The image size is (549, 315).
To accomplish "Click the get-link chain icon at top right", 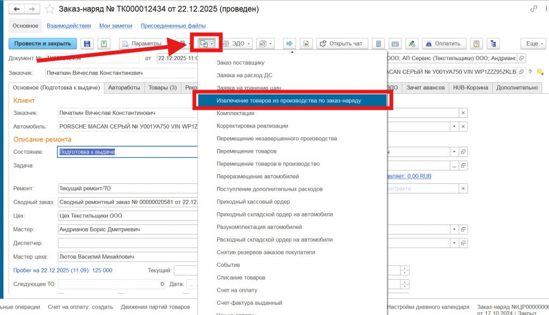I will [x=533, y=9].
